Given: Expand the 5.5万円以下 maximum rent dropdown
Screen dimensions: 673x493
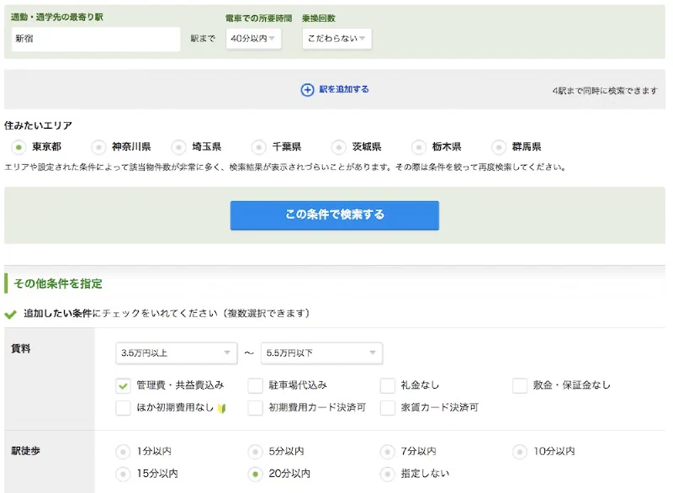Looking at the screenshot, I should (x=321, y=353).
